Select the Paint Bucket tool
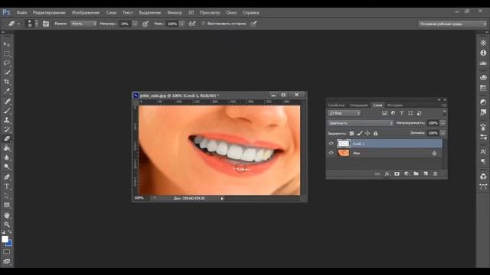Image resolution: width=490 pixels, height=275 pixels. pyautogui.click(x=7, y=148)
